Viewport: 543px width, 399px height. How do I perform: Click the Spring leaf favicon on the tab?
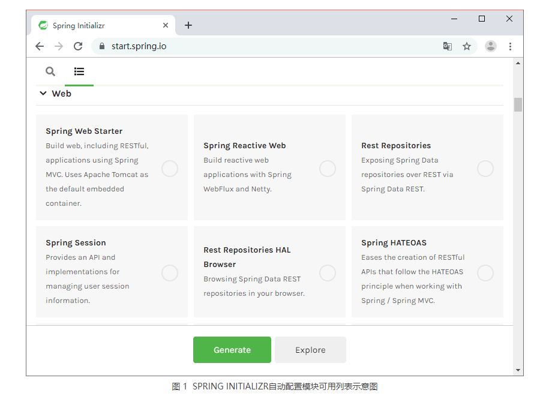[43, 25]
